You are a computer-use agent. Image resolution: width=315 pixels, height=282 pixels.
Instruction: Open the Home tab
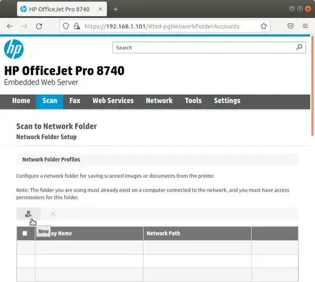click(21, 101)
